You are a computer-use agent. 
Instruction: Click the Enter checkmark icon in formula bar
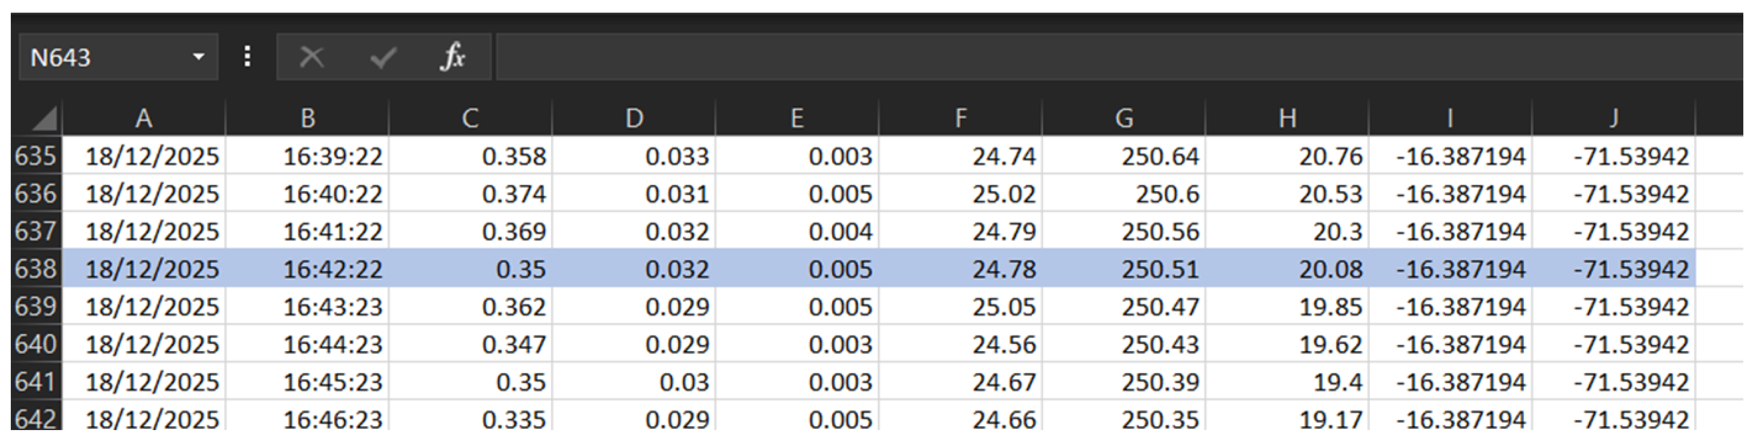(383, 57)
